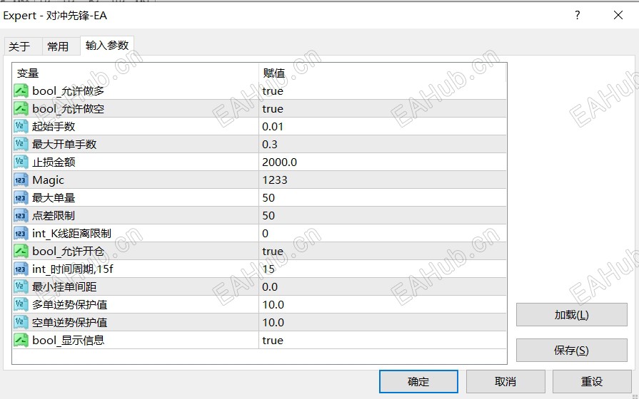639x399 pixels.
Task: Select the 最大开单手数 variable name
Action: click(64, 145)
